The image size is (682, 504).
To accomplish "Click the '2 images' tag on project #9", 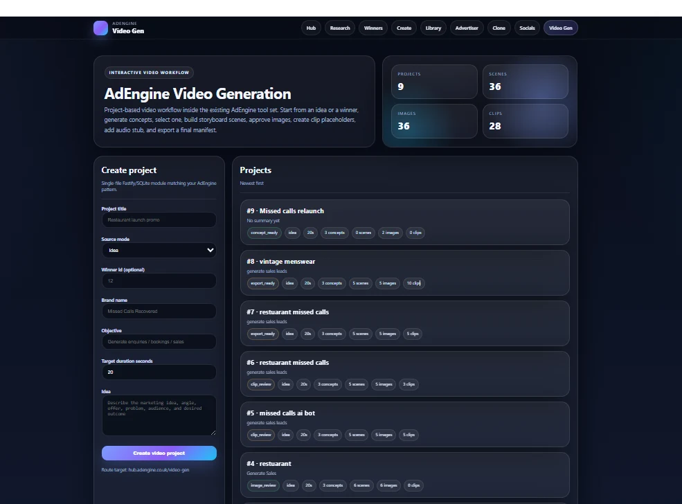I will [390, 233].
